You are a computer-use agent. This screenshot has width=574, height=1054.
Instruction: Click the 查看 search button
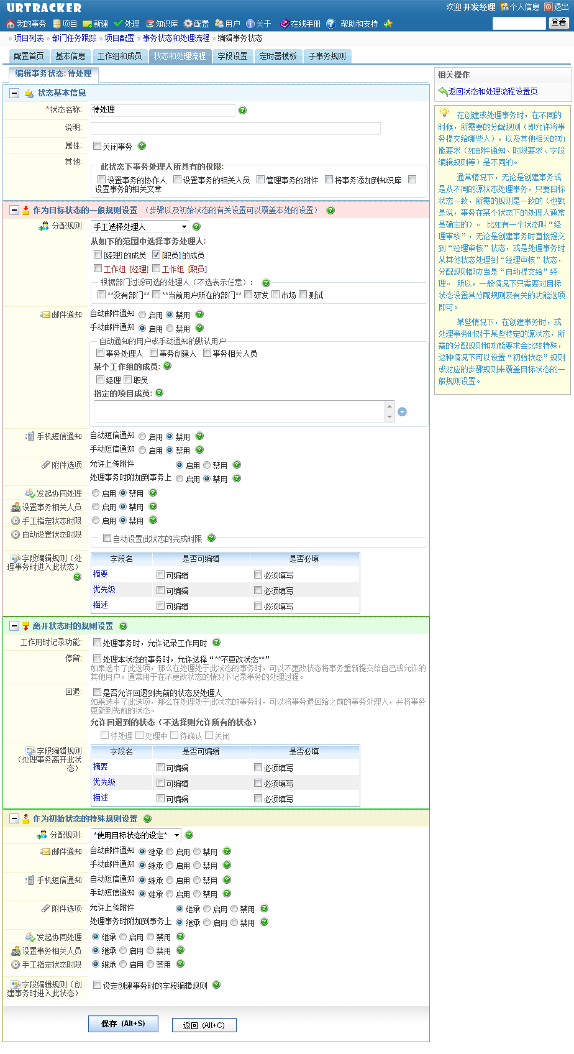click(559, 23)
